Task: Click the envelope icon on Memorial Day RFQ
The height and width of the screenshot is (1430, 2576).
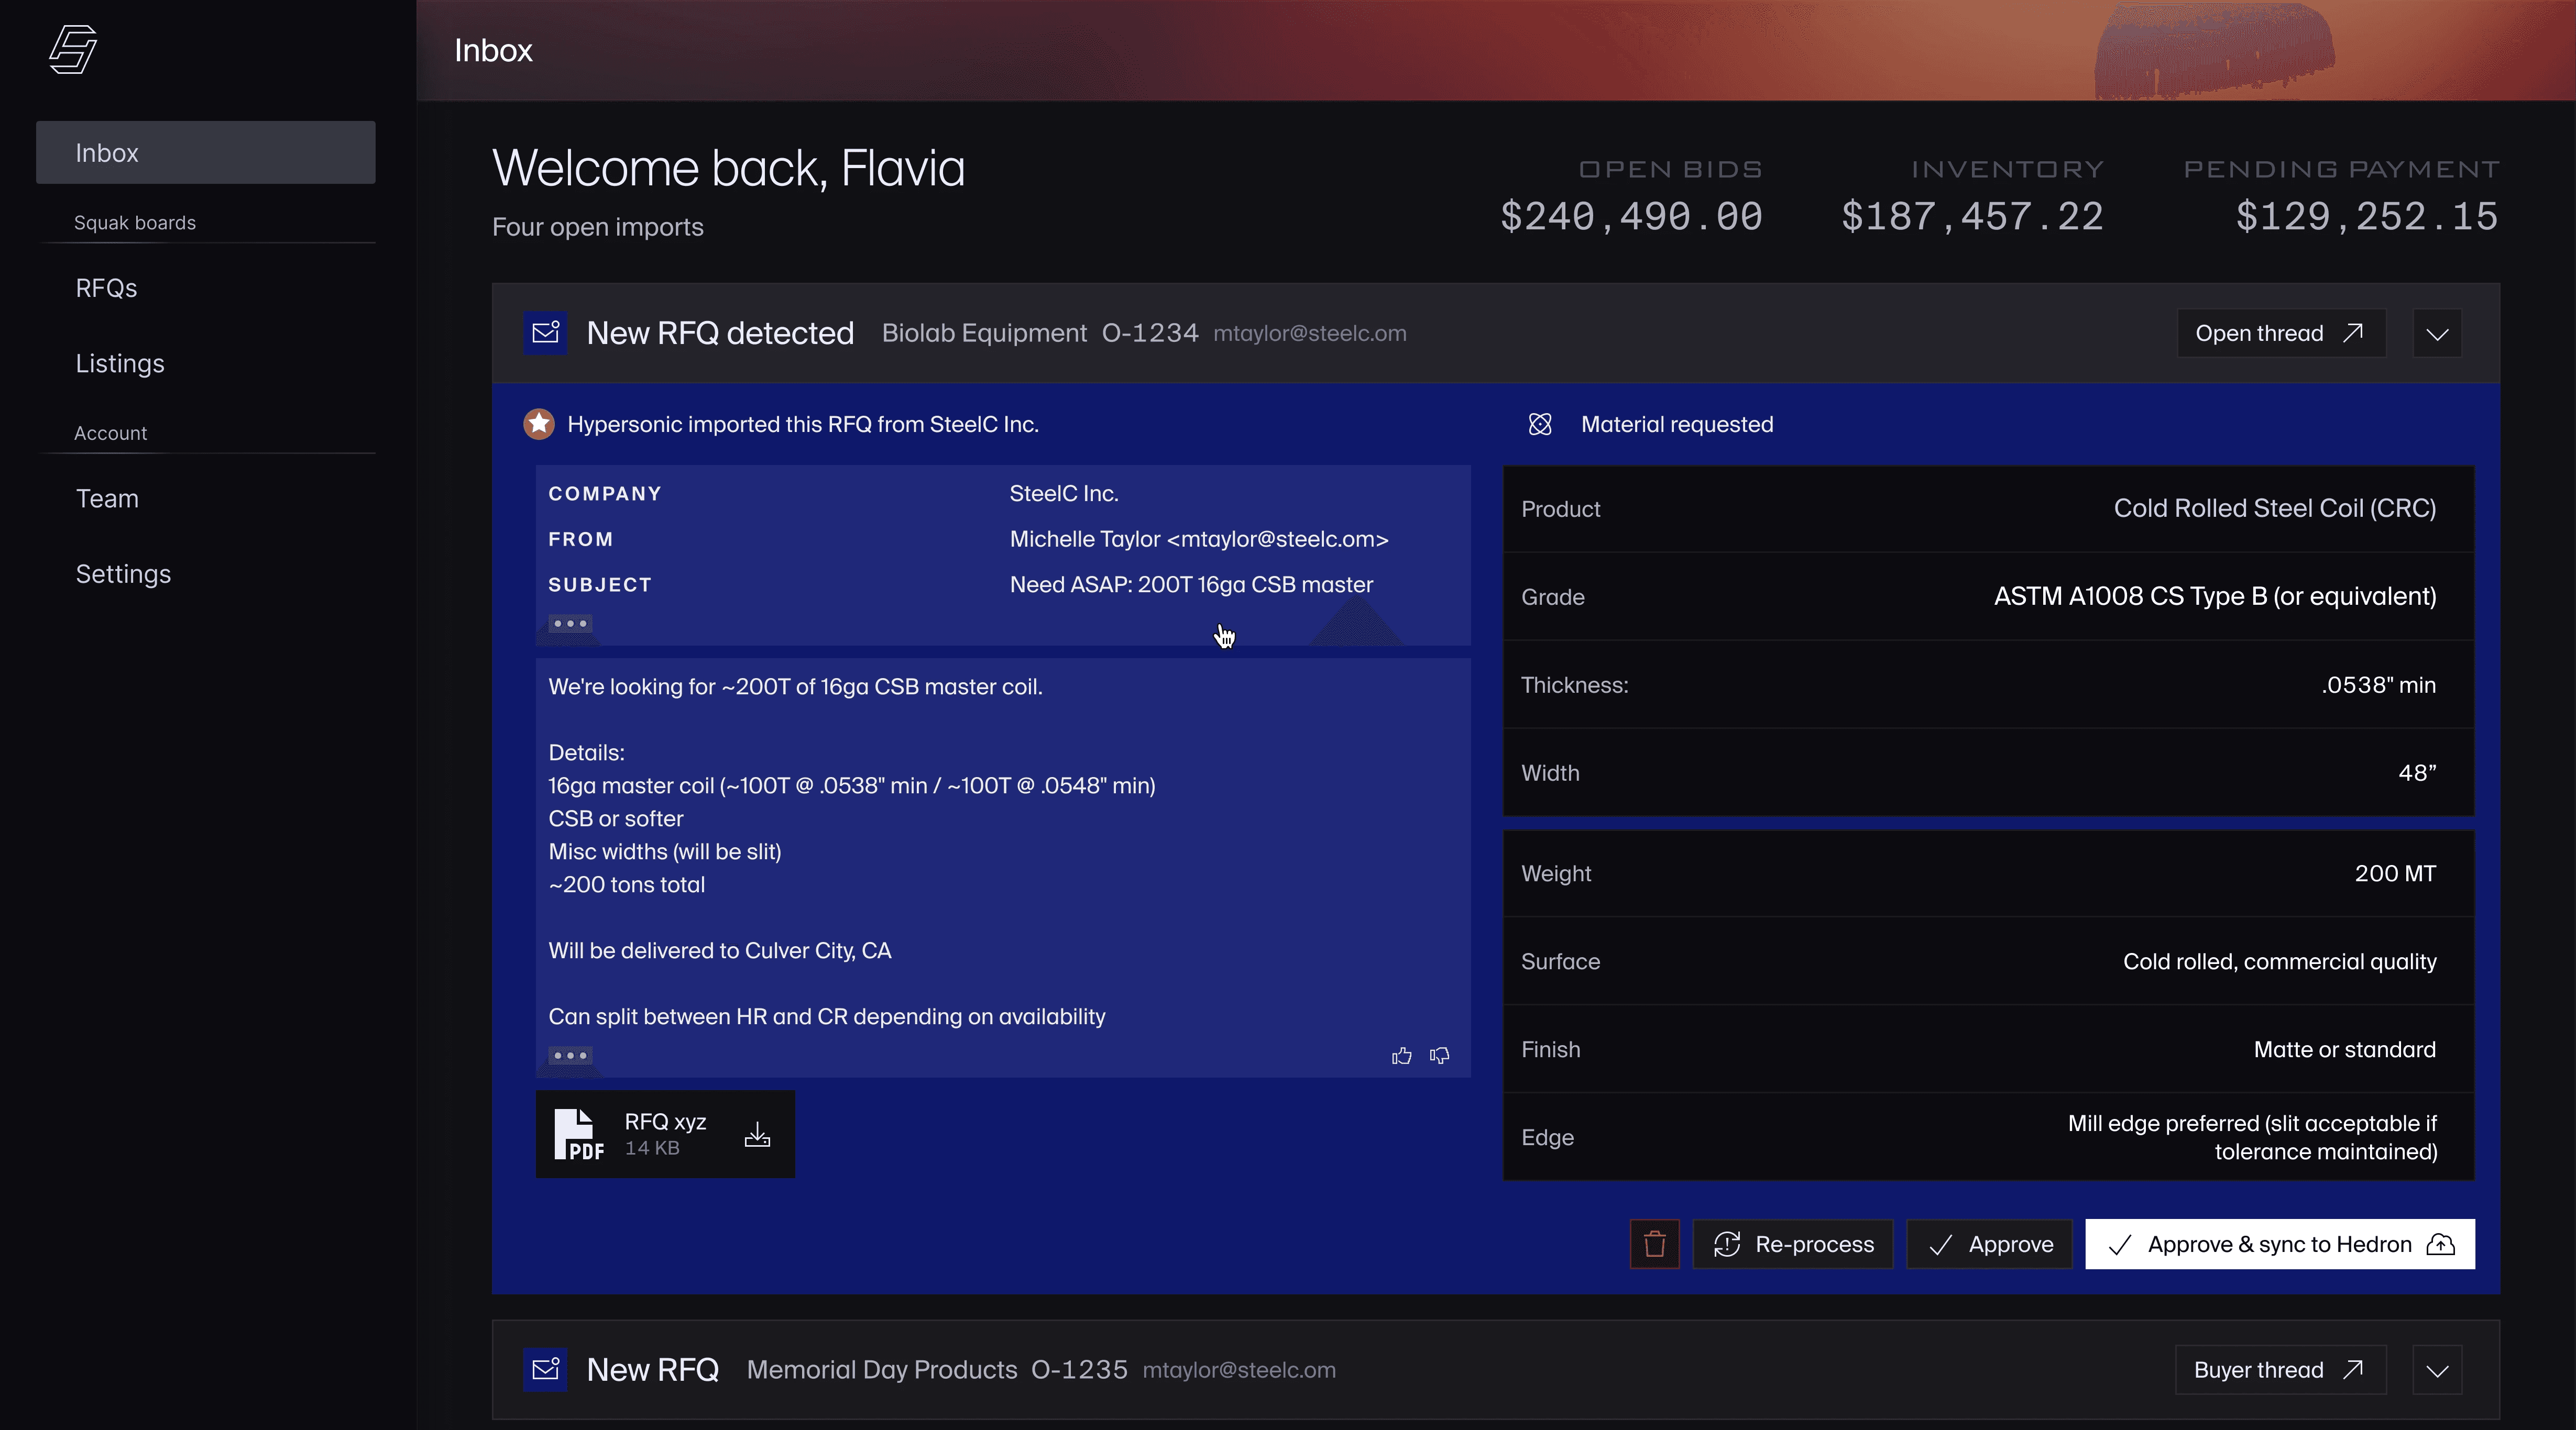Action: tap(545, 1369)
